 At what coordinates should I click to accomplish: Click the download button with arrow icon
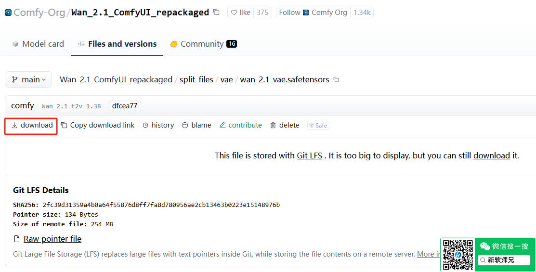click(32, 125)
